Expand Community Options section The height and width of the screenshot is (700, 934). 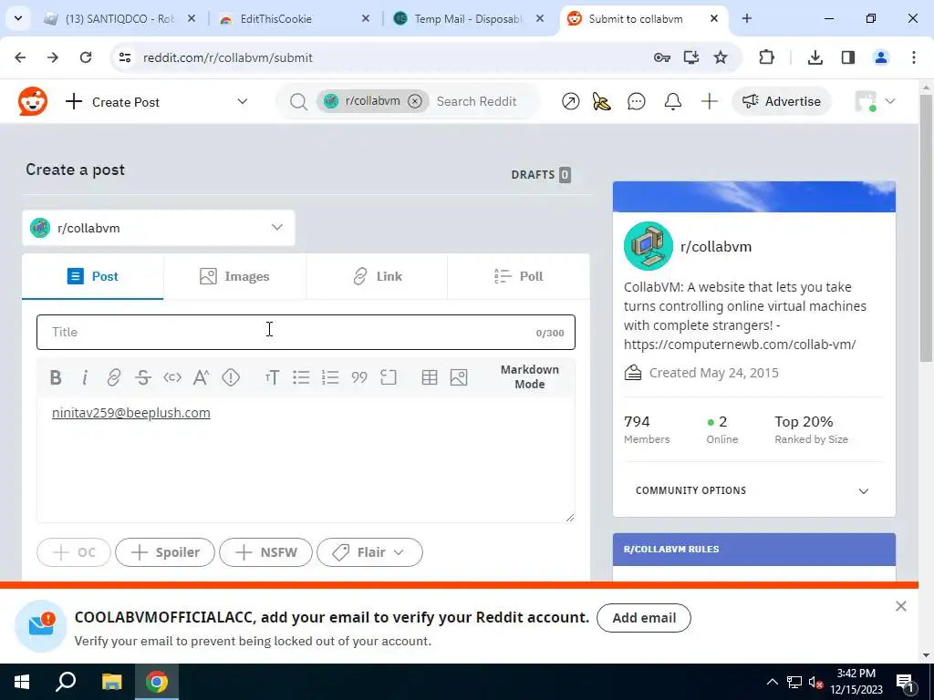(752, 490)
